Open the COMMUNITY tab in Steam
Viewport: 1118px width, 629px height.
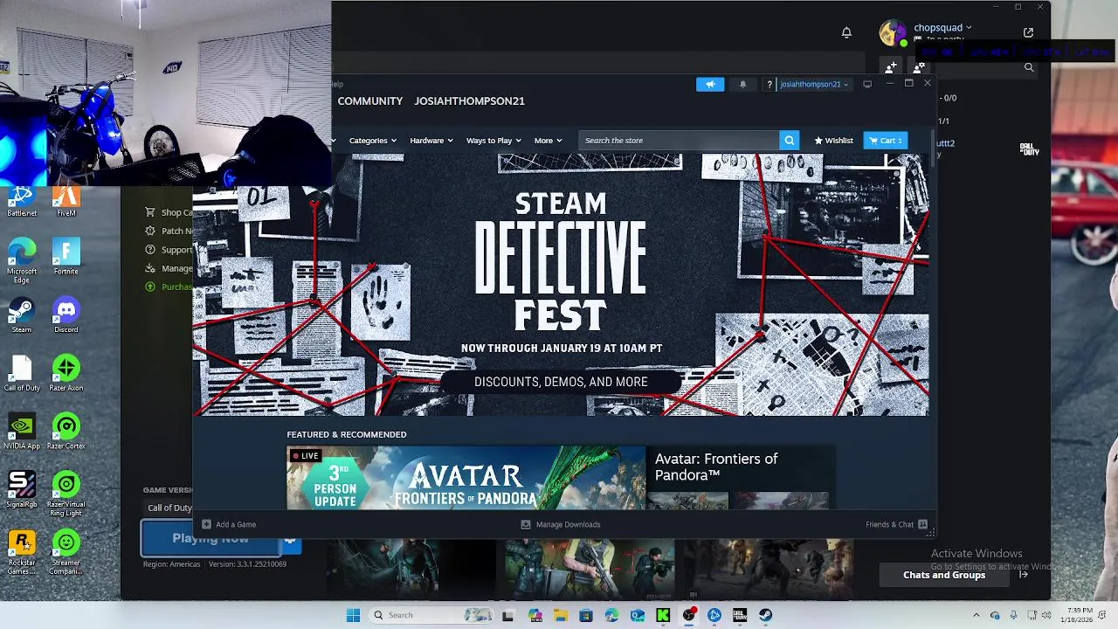tap(370, 101)
